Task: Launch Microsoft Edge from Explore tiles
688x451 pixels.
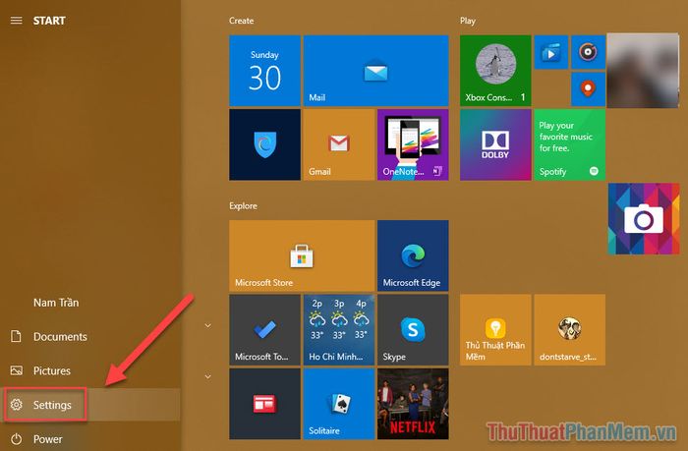Action: (x=413, y=255)
